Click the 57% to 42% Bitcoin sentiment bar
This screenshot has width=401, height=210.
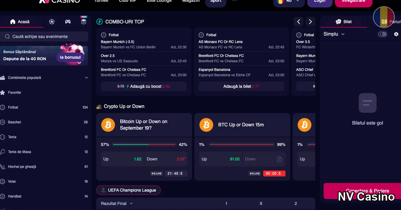coord(144,145)
